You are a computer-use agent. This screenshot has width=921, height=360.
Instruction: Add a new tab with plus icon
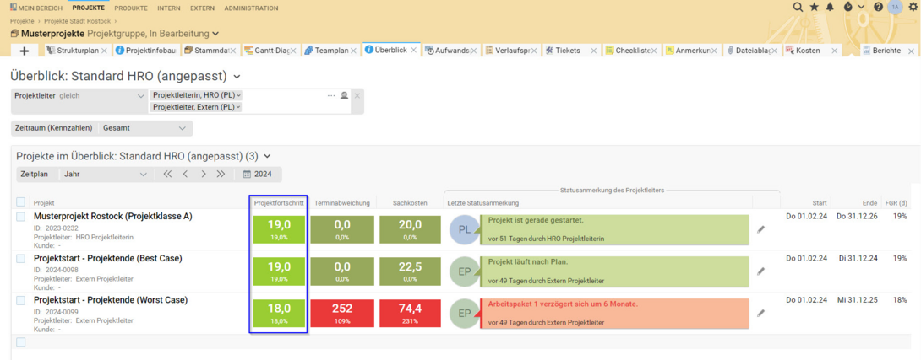coord(24,51)
